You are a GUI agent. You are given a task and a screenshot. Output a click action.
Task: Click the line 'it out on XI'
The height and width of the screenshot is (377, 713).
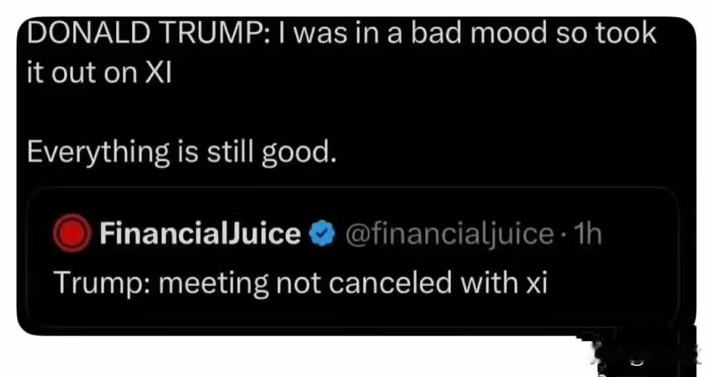pos(99,72)
